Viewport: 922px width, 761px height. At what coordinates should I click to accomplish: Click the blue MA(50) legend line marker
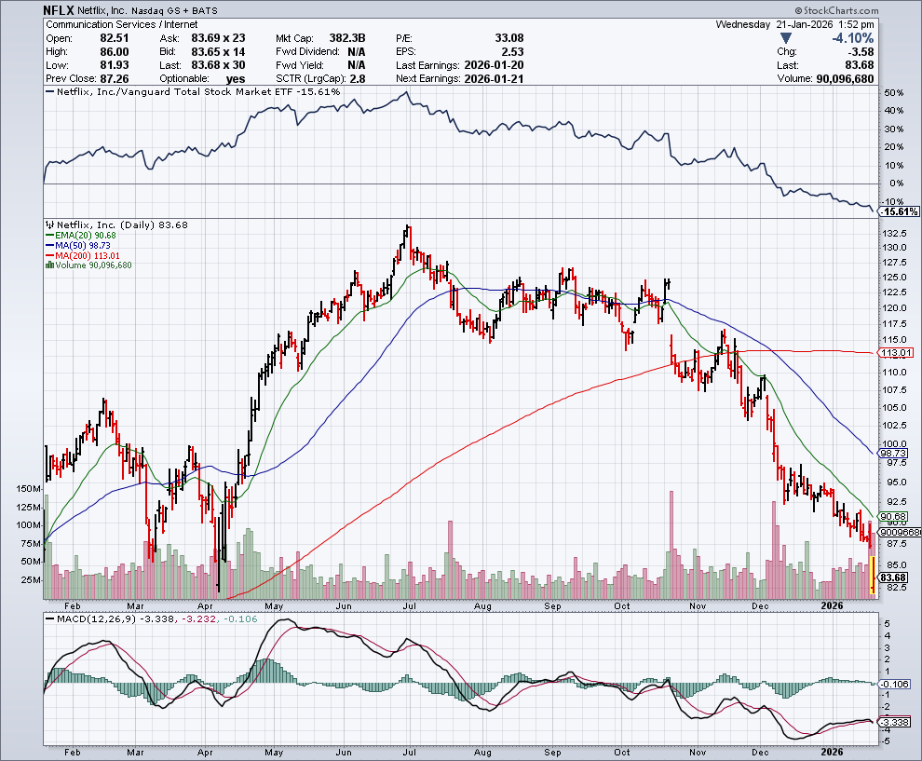51,245
